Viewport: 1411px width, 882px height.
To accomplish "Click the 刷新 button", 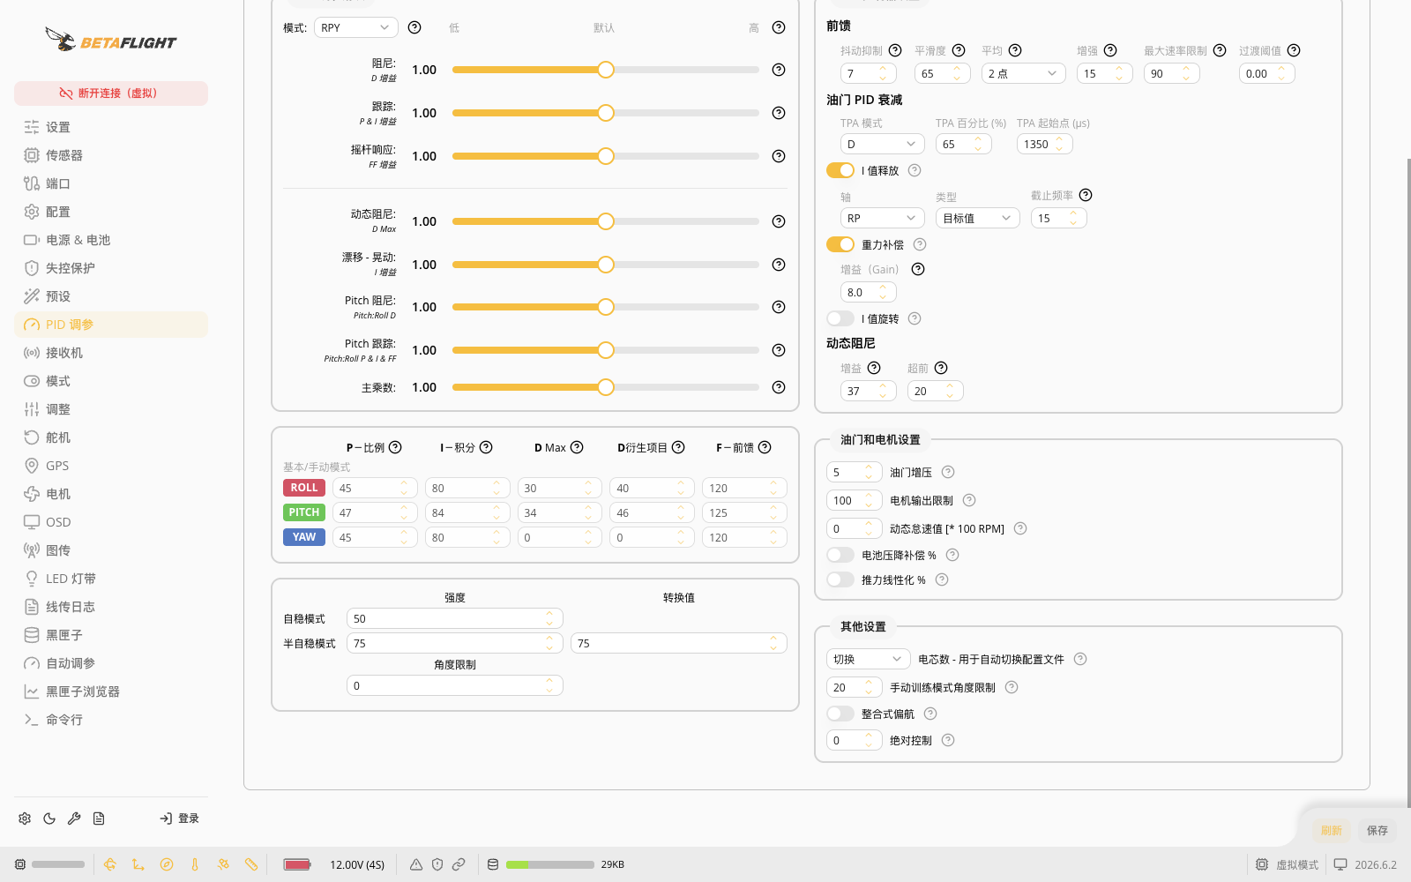I will 1332,830.
